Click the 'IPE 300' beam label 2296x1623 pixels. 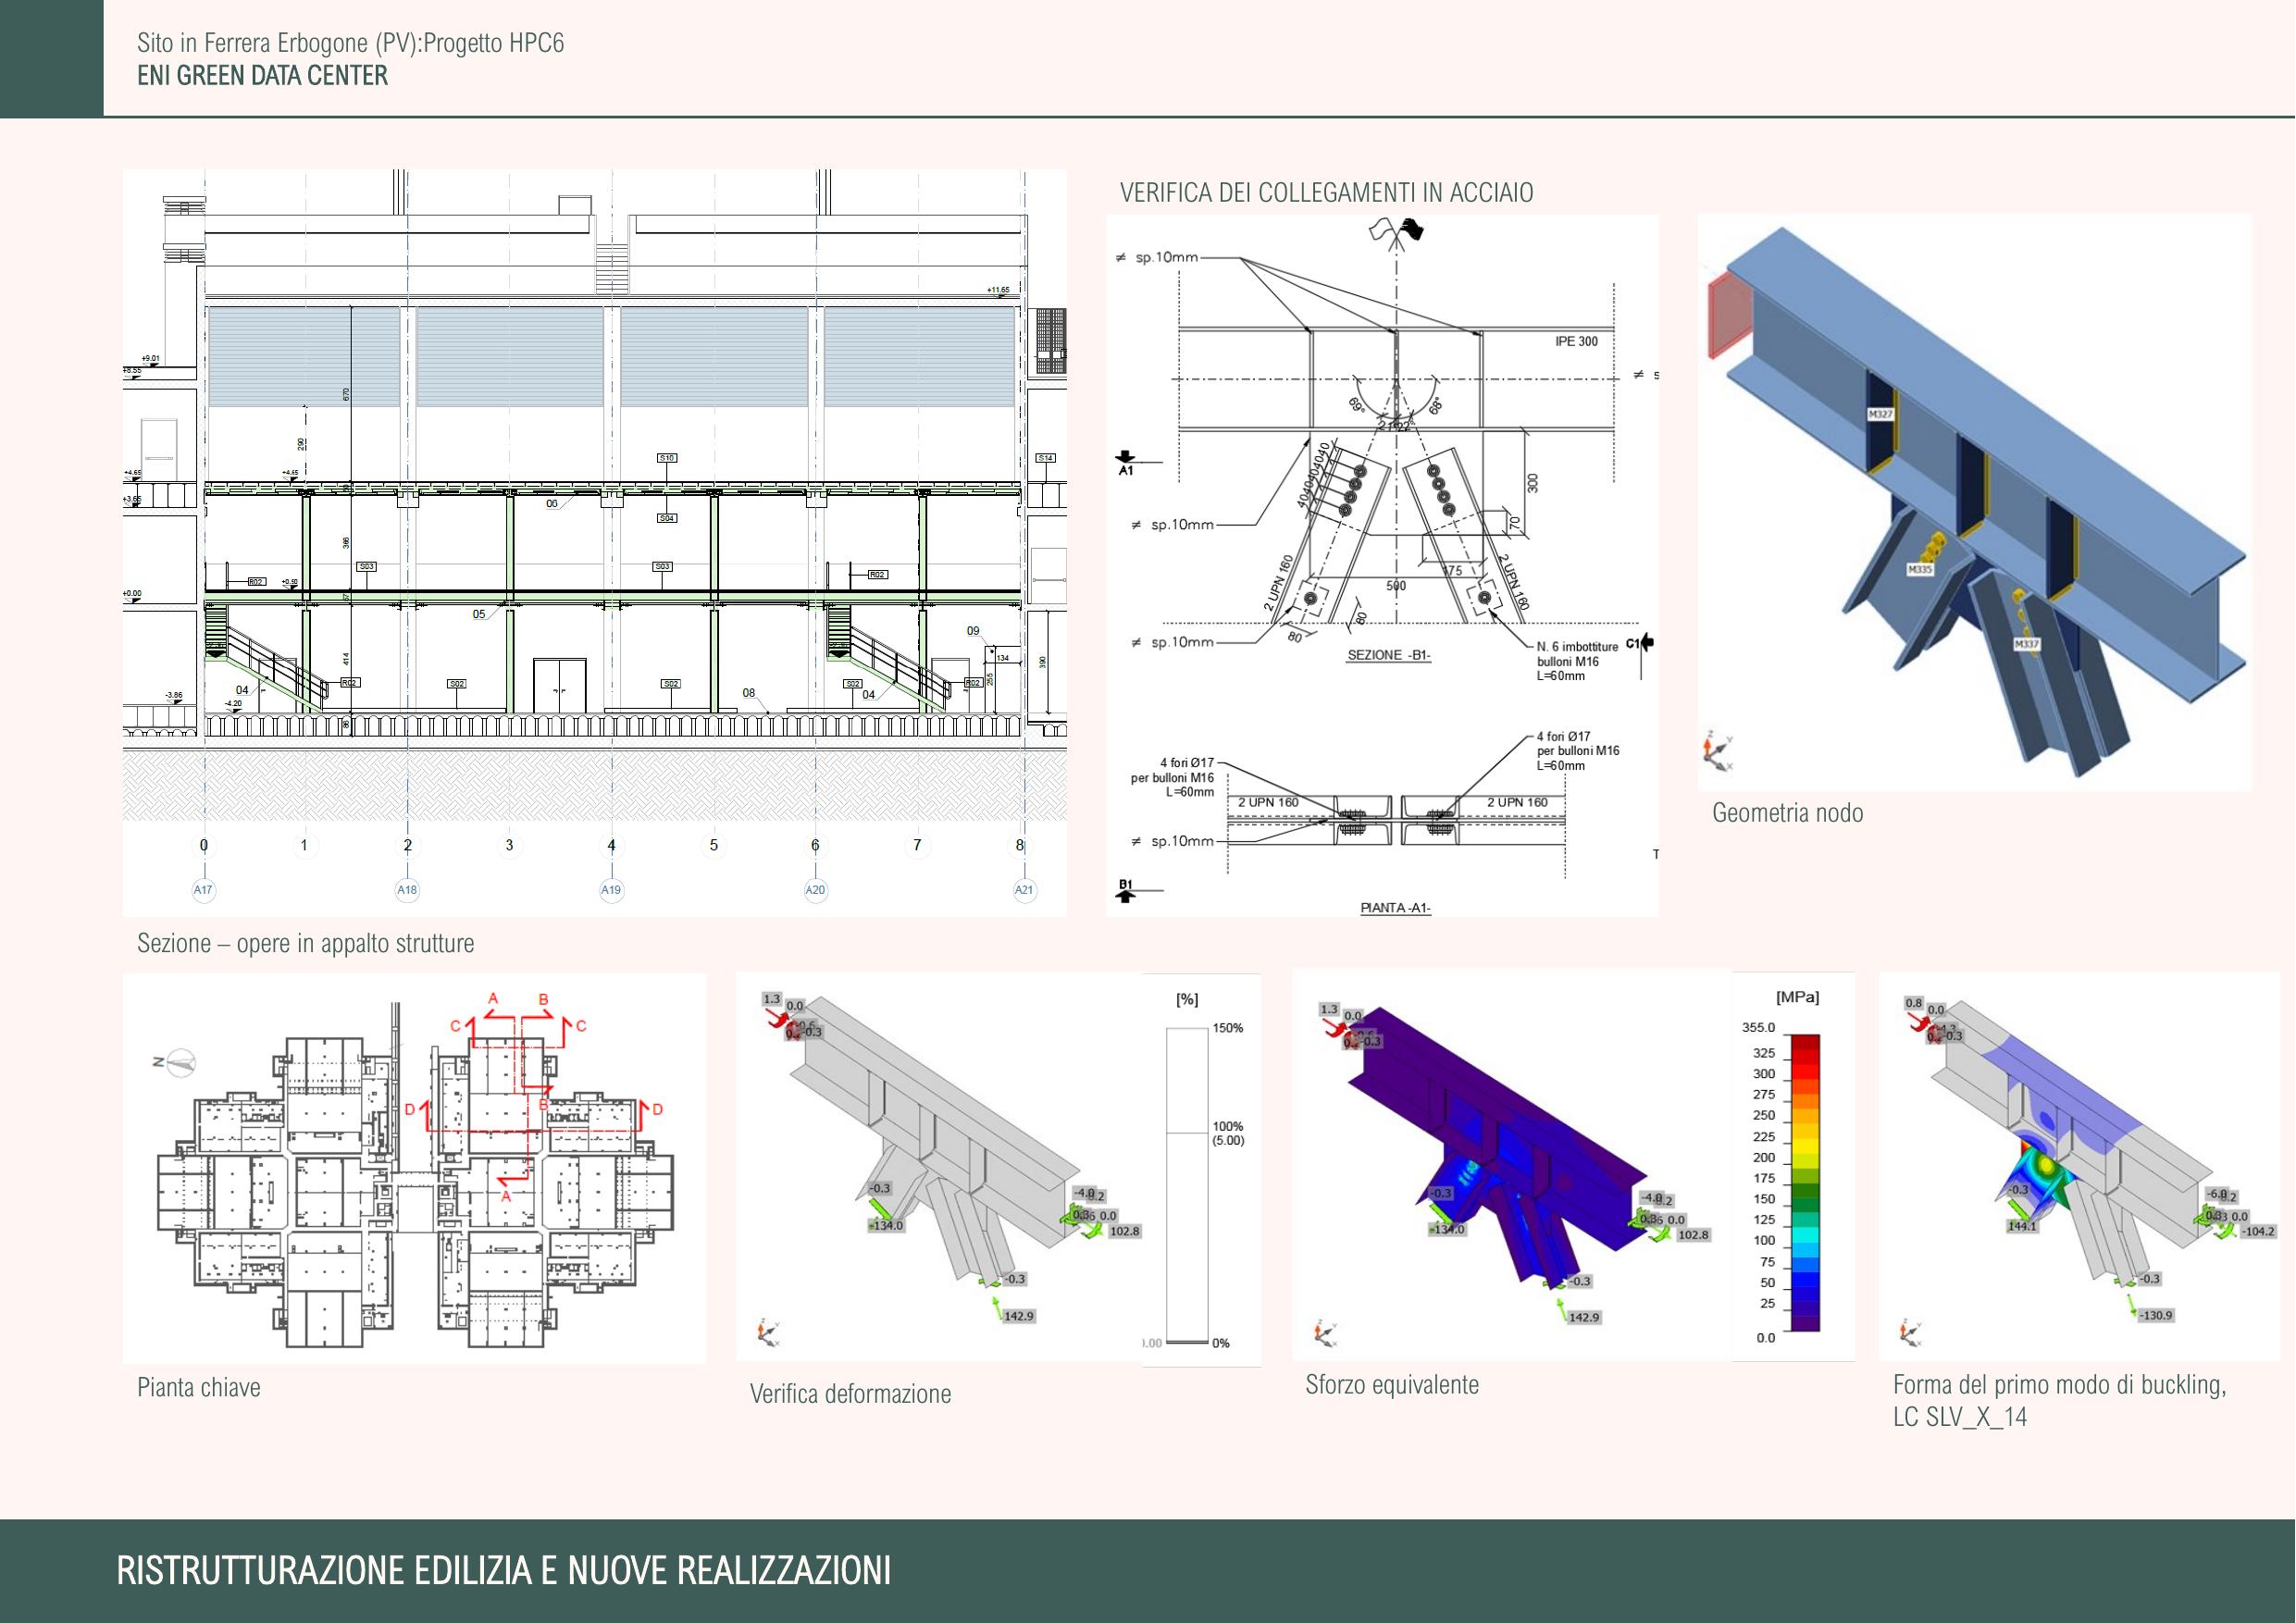click(1576, 342)
